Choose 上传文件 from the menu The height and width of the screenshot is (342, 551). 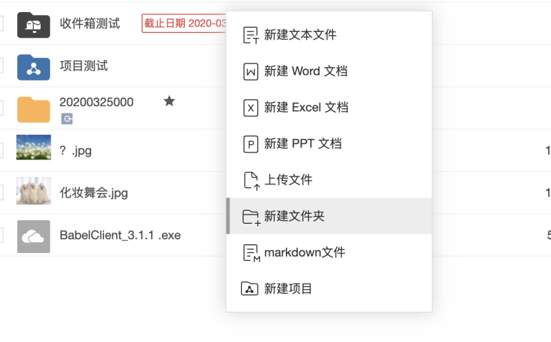coord(288,180)
